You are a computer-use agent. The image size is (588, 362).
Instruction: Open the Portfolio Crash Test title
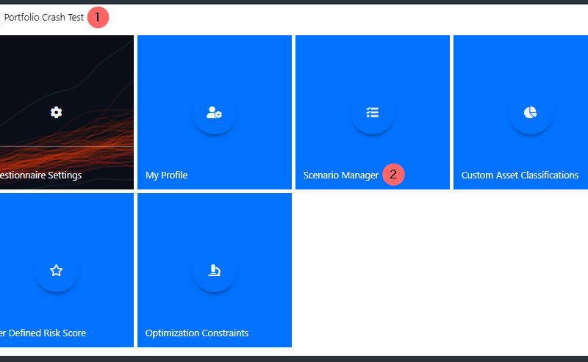[x=44, y=17]
